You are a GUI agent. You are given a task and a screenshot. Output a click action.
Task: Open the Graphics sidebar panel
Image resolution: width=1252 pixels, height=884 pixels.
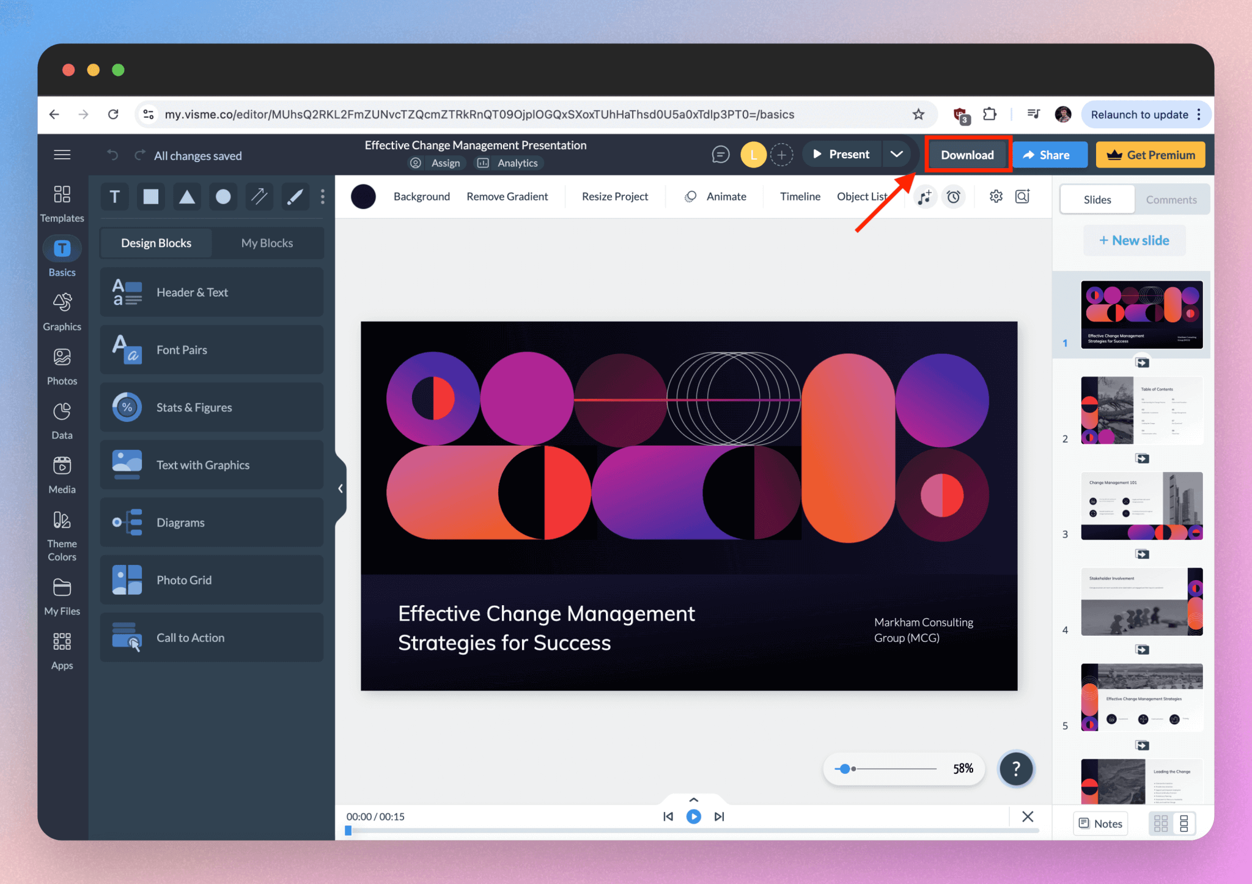pos(62,311)
